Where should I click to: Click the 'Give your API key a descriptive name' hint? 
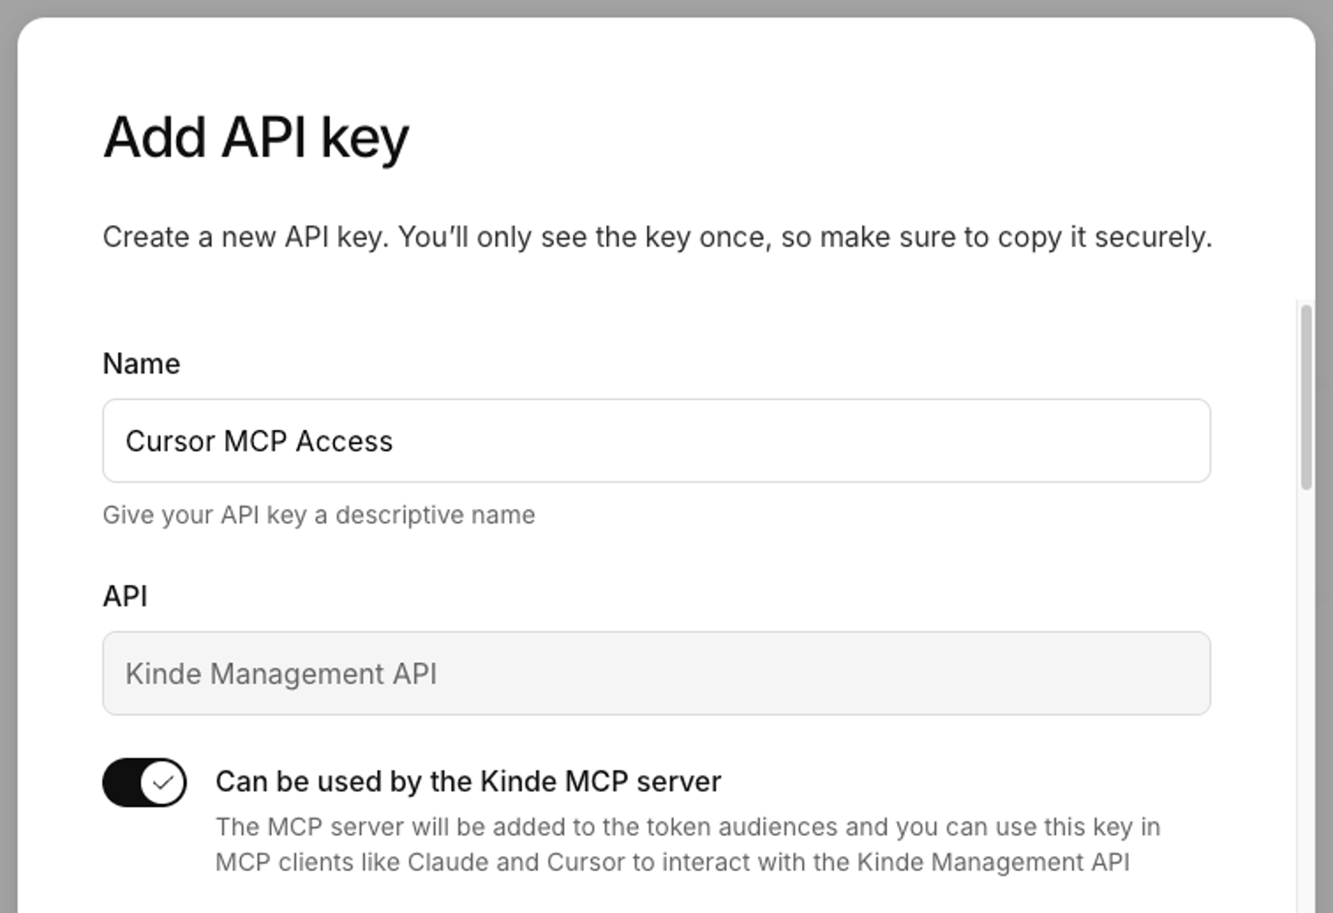[x=319, y=515]
